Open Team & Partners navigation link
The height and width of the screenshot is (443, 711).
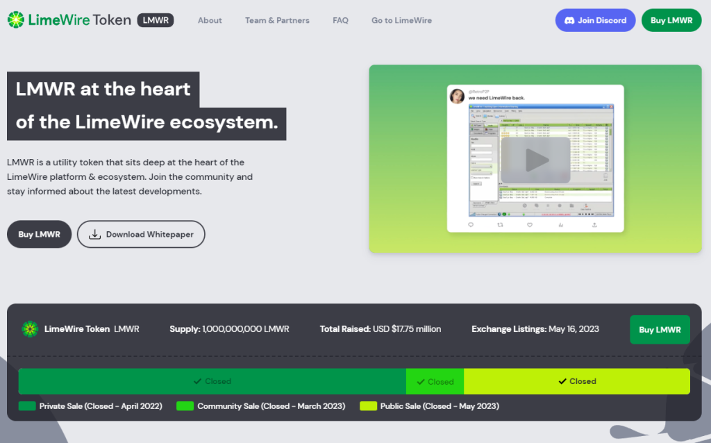point(277,20)
